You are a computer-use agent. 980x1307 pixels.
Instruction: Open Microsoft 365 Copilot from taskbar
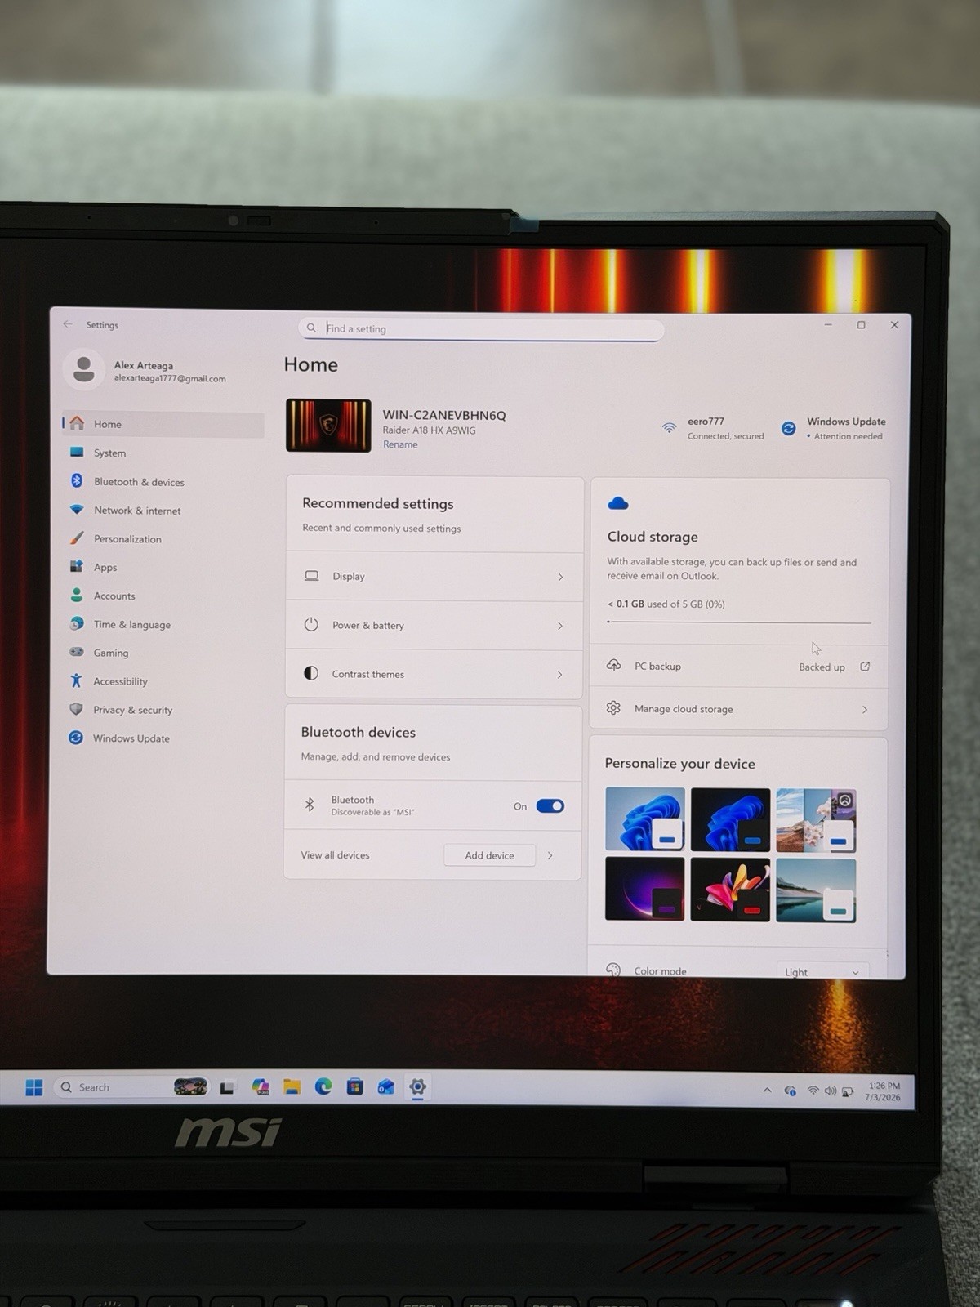tap(261, 1086)
